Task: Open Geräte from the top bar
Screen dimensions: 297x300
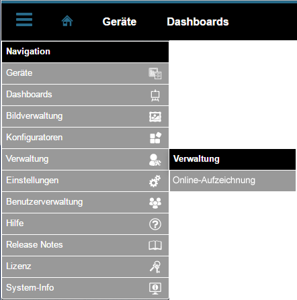Action: click(120, 21)
